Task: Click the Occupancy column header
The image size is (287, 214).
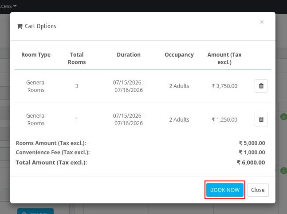Action: (179, 55)
